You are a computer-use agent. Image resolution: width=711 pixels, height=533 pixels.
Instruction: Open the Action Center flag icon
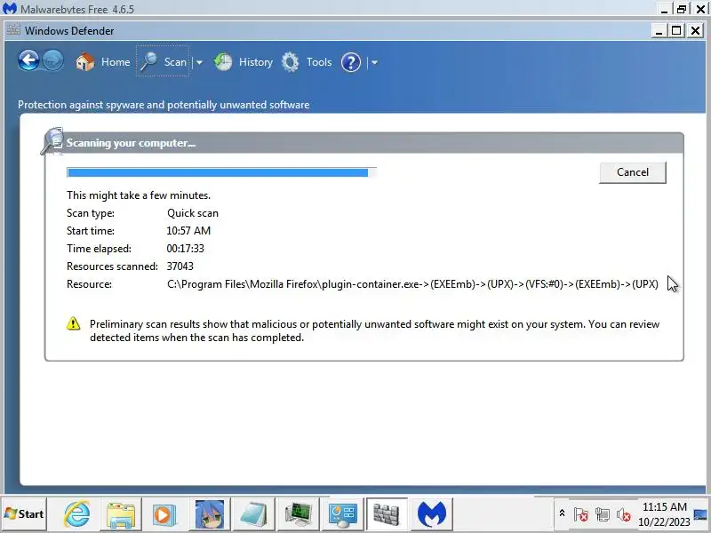[x=581, y=514]
